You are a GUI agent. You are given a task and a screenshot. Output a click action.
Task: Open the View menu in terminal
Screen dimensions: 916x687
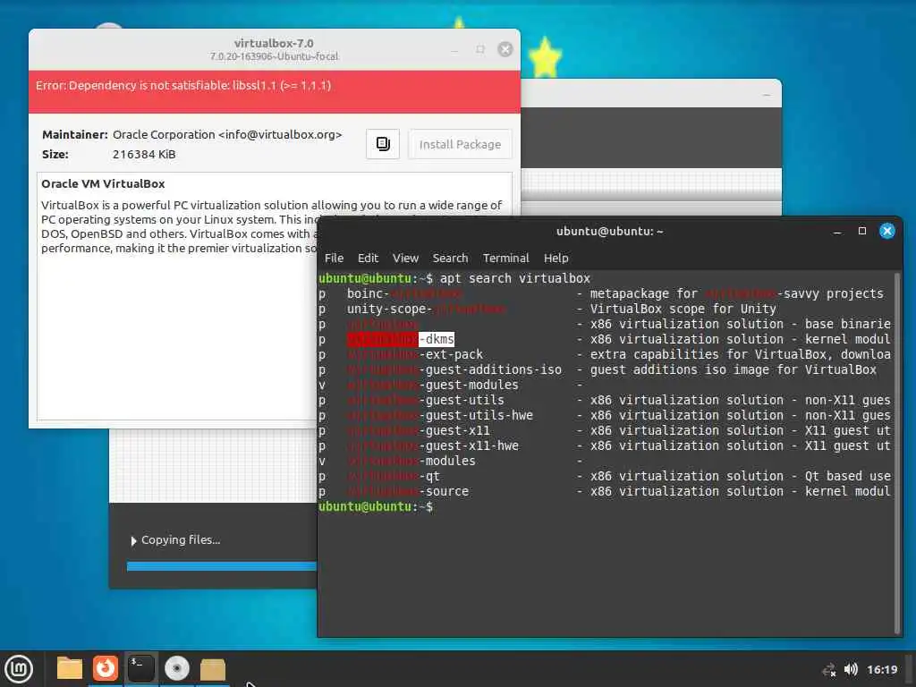tap(405, 258)
